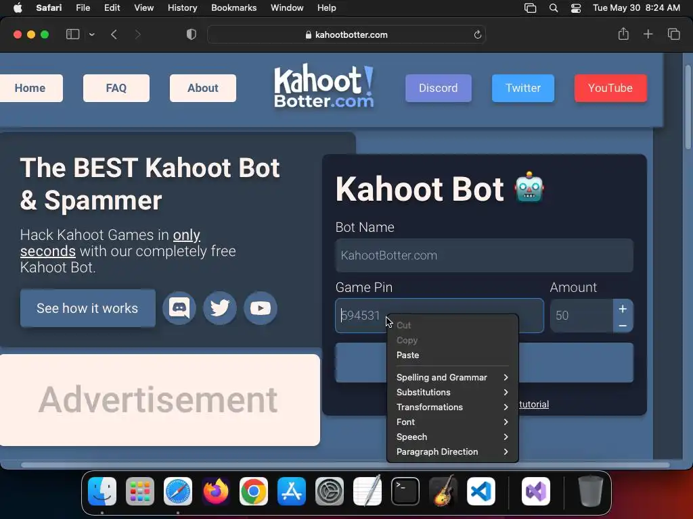
Task: Open the View menu
Action: [143, 8]
